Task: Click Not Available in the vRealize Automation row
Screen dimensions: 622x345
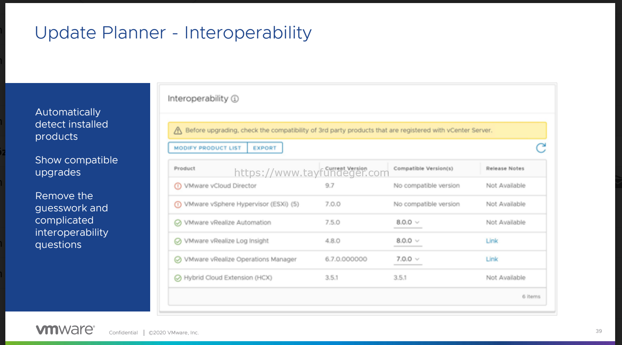Action: coord(506,222)
